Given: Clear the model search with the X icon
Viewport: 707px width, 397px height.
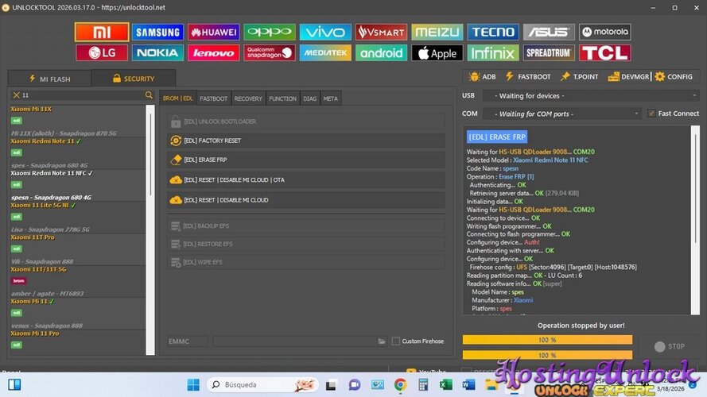Looking at the screenshot, I should coord(16,95).
